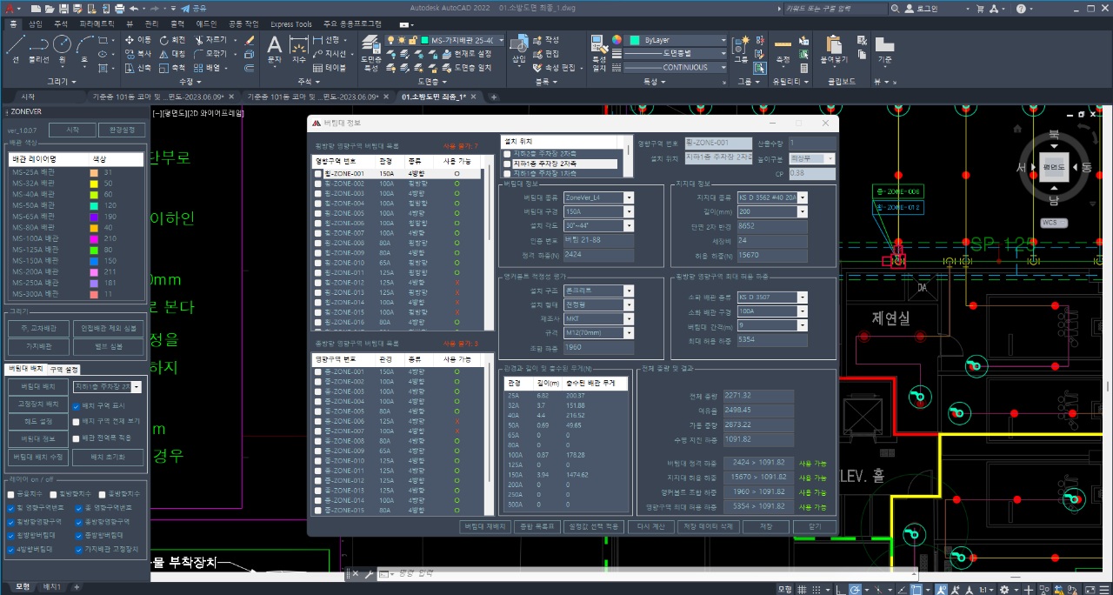Screen dimensions: 1113x595
Task: Activate the Copy (복사) tool
Action: pyautogui.click(x=138, y=54)
